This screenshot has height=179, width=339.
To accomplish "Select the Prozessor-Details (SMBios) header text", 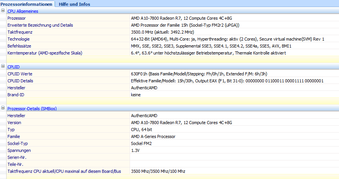I will 32,109.
